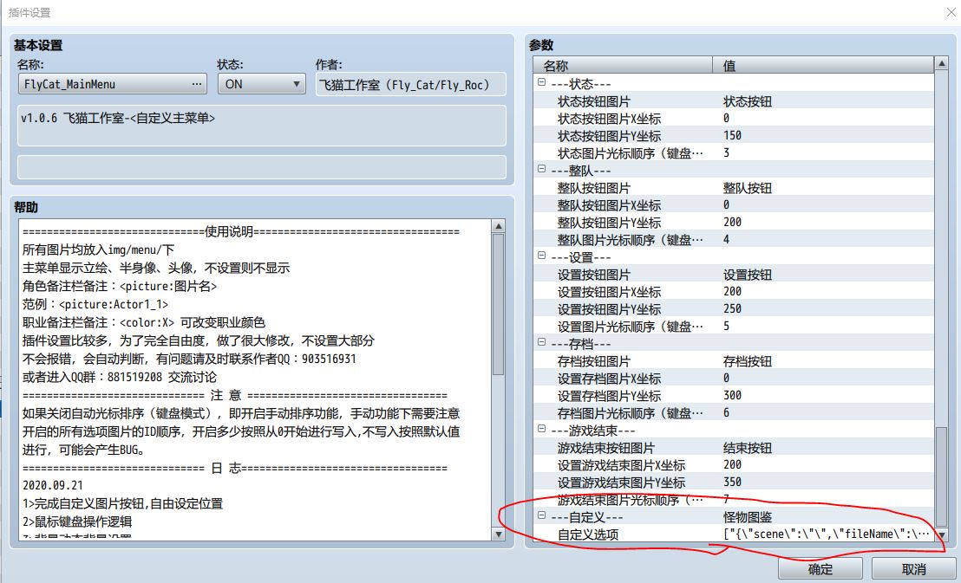Click the parameter list scrollbar thumb
The image size is (961, 583).
pyautogui.click(x=941, y=476)
